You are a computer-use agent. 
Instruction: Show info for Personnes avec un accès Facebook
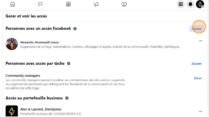click(75, 29)
